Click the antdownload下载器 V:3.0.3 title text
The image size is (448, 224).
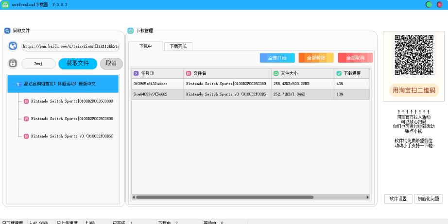[40, 5]
